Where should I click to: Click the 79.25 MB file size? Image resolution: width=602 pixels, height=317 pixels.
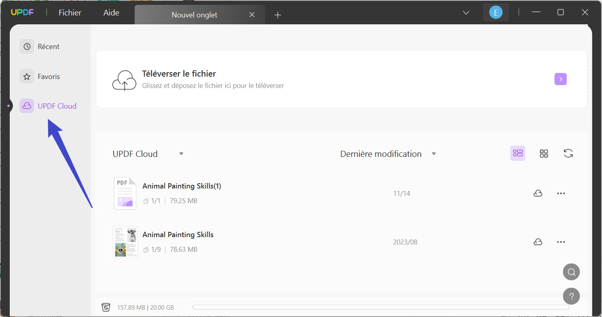pyautogui.click(x=183, y=201)
